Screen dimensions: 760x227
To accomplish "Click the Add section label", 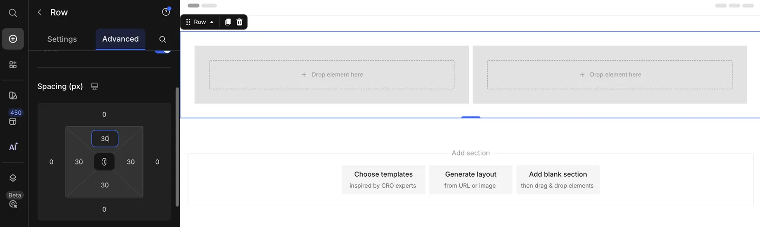I will point(471,153).
